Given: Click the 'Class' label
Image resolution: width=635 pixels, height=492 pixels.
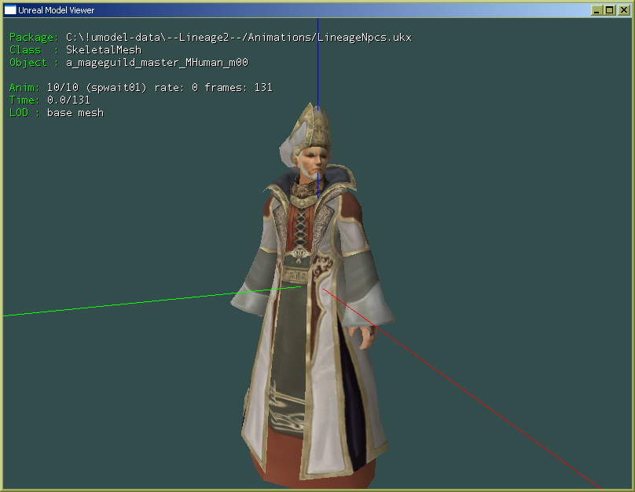Looking at the screenshot, I should (25, 49).
